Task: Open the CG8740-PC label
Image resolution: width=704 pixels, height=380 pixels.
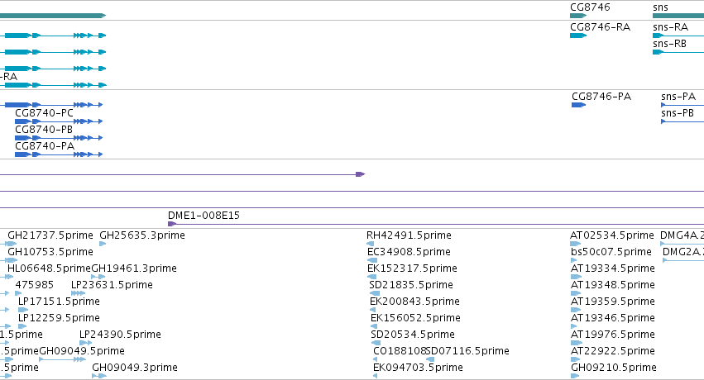Action: click(44, 113)
